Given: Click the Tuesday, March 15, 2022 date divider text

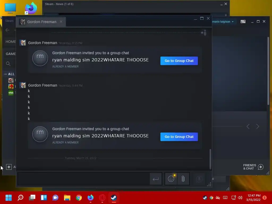Looking at the screenshot, I should [x=81, y=158].
